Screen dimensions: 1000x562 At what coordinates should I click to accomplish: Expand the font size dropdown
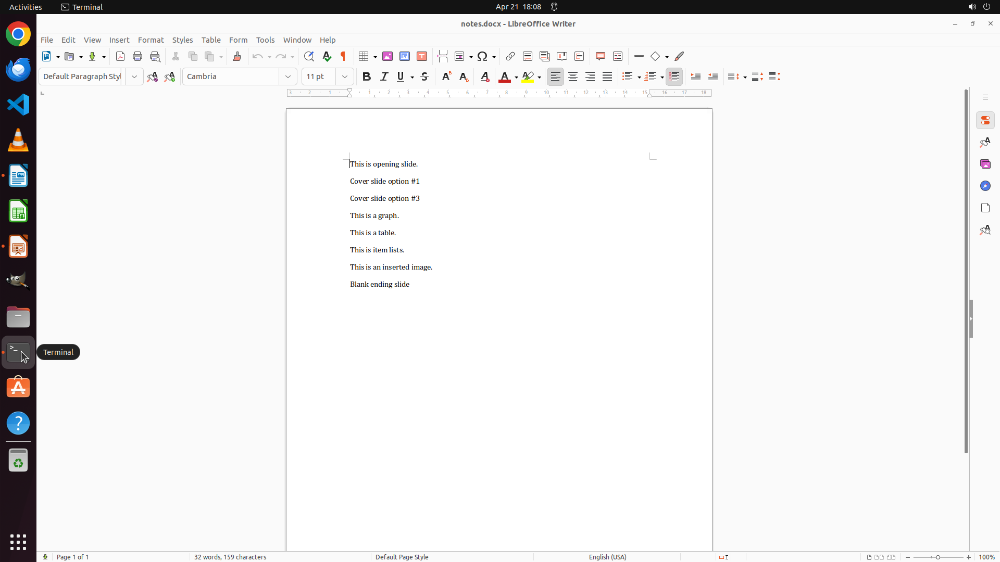click(345, 76)
